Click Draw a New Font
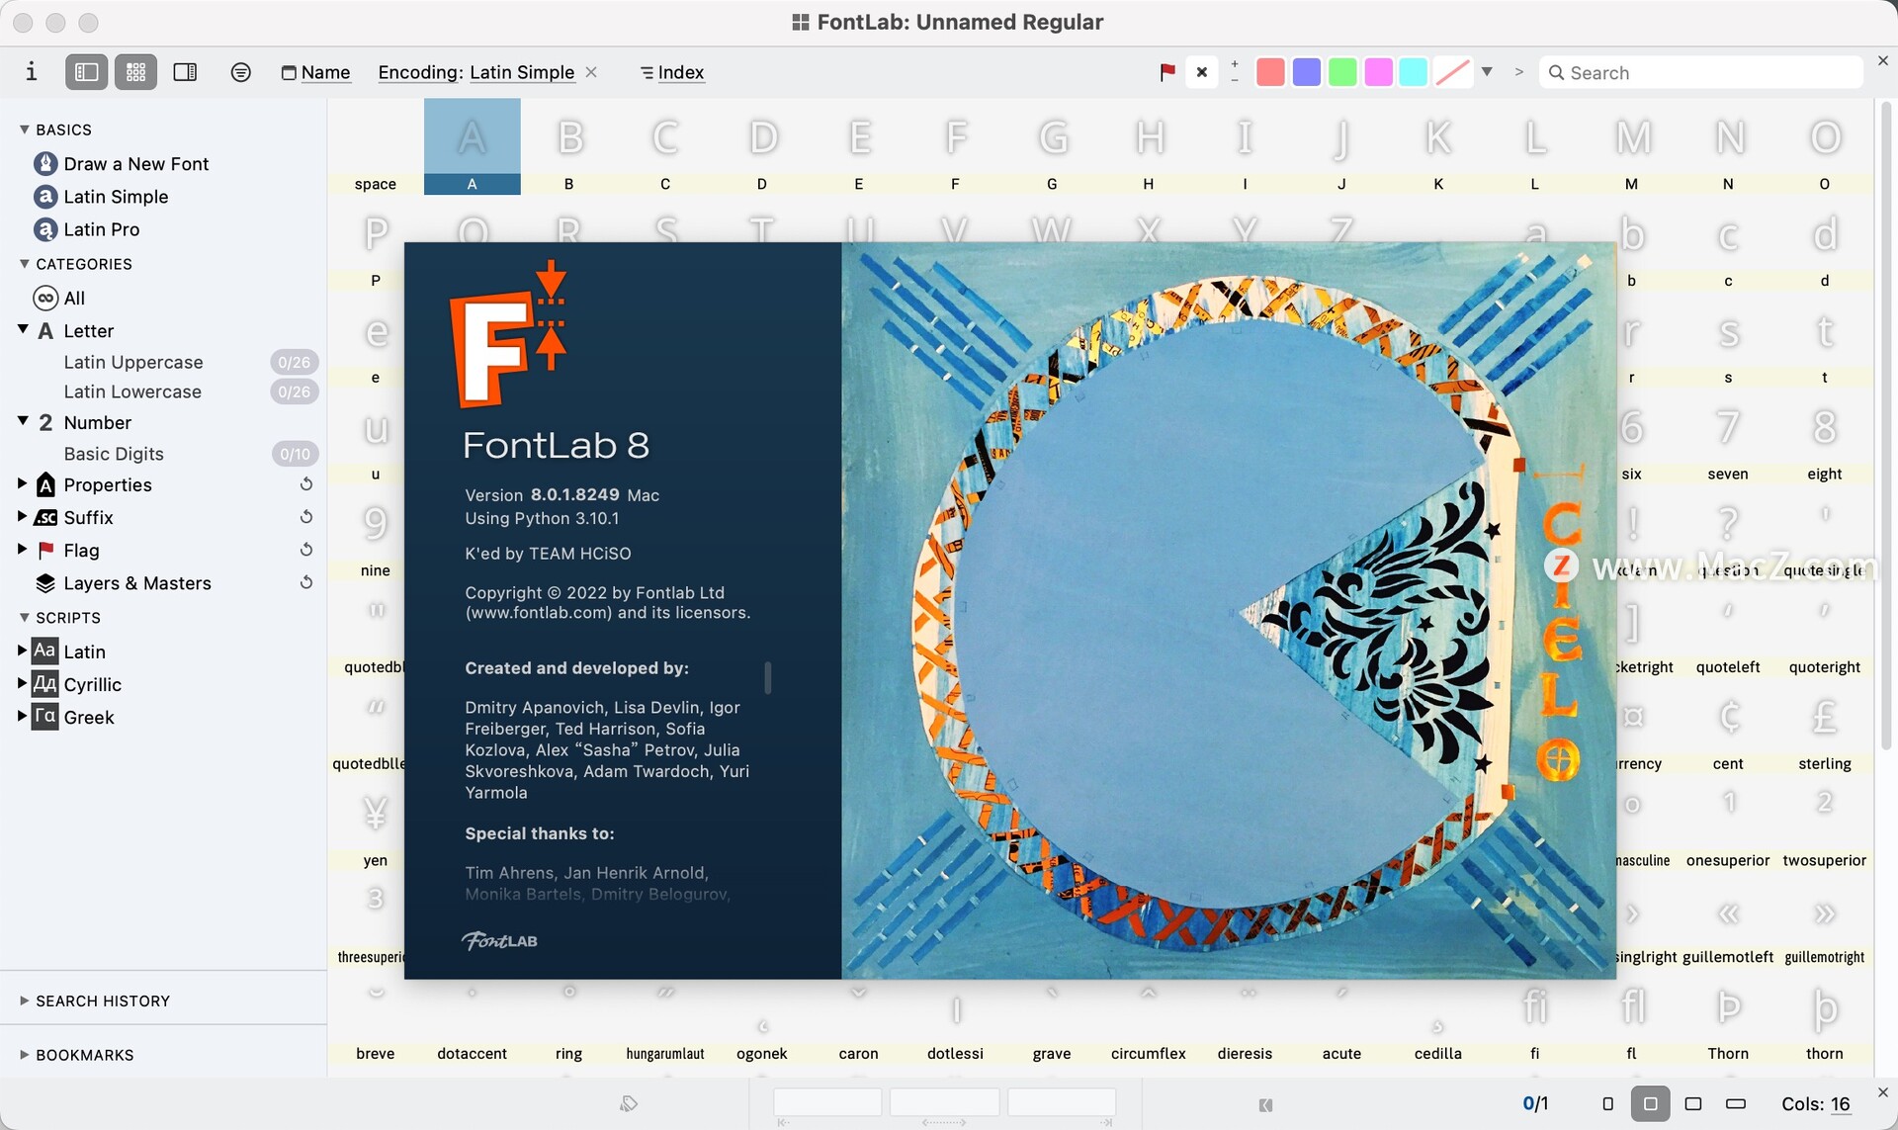The height and width of the screenshot is (1130, 1898). pos(135,163)
